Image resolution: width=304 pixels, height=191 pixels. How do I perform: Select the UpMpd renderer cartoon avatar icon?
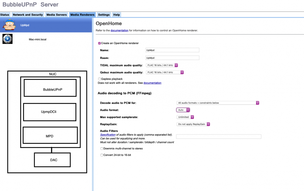[x=9, y=25]
